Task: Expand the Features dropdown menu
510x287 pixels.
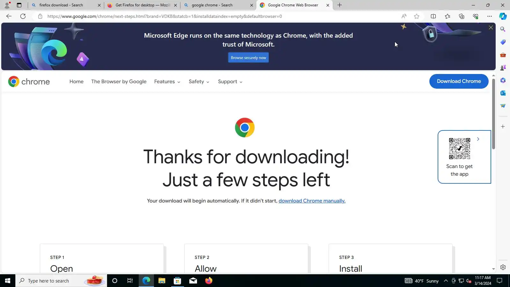Action: [167, 82]
